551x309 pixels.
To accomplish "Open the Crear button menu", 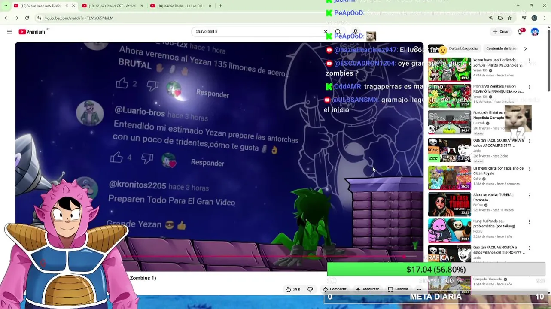I will (501, 32).
